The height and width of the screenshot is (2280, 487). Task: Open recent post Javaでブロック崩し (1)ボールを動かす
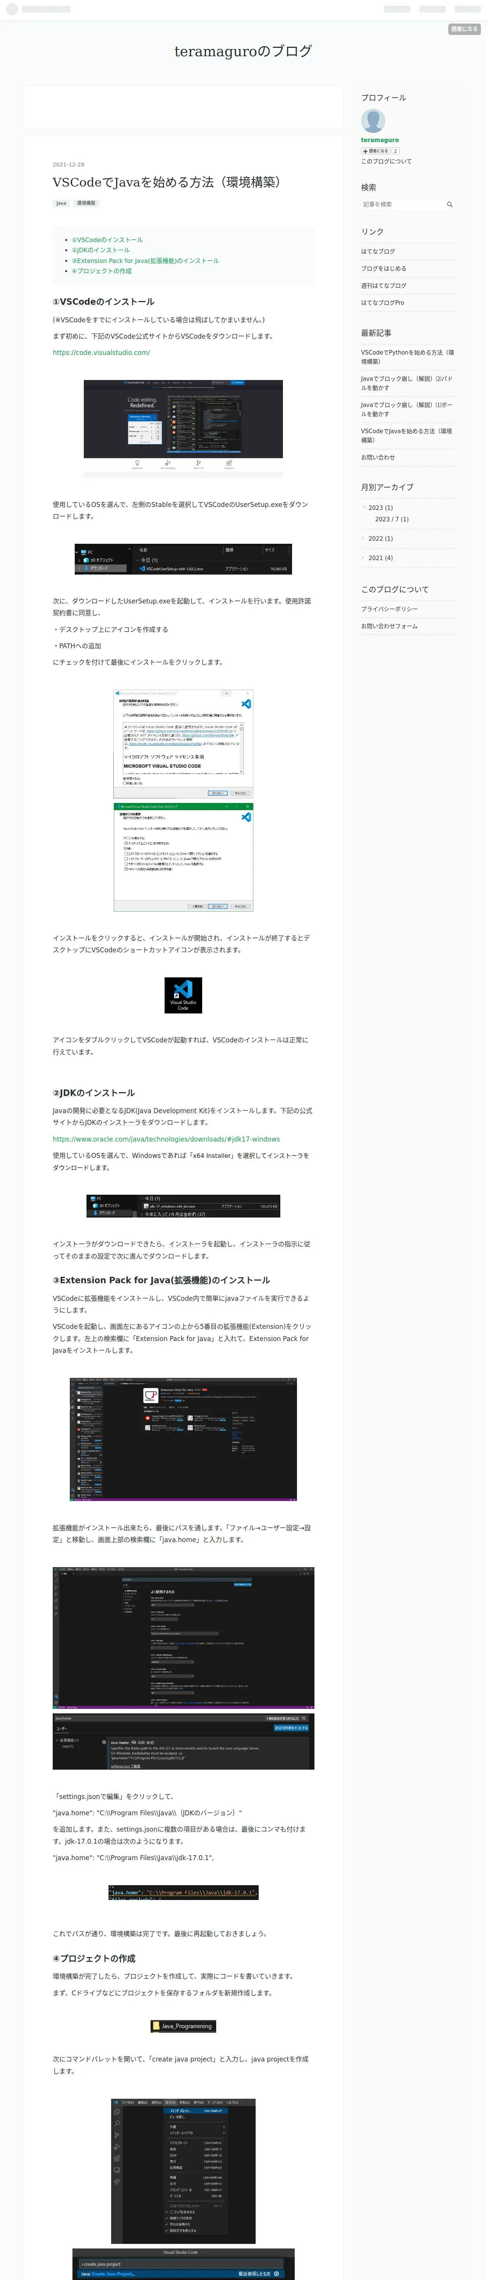[407, 409]
